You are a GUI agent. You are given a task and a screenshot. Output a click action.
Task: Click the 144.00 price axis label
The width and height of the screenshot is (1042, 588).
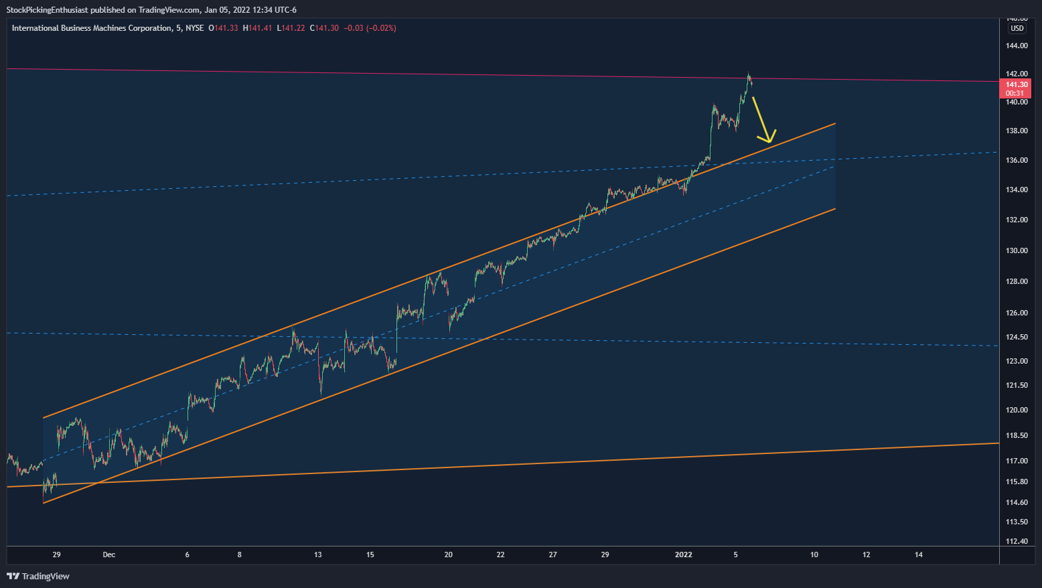pyautogui.click(x=1016, y=46)
